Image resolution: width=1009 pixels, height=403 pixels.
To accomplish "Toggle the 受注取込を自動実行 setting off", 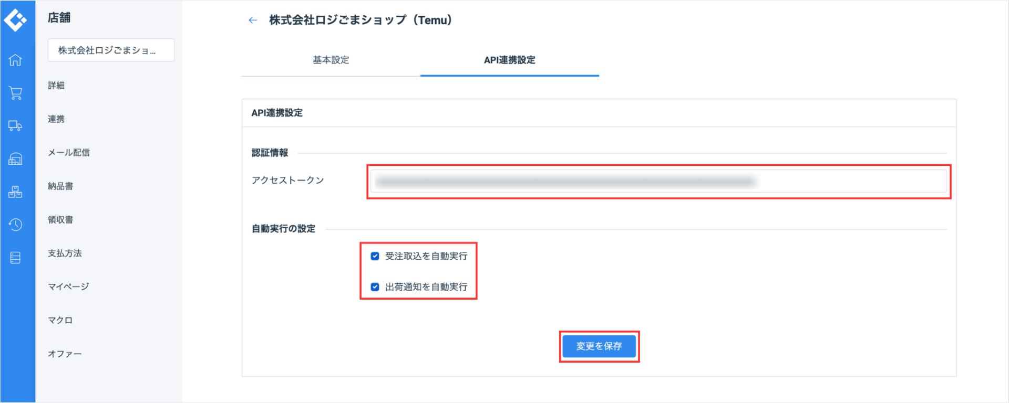I will point(375,256).
